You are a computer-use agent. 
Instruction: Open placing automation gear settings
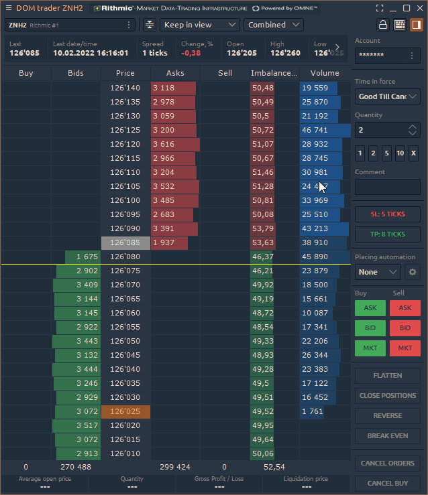(413, 272)
